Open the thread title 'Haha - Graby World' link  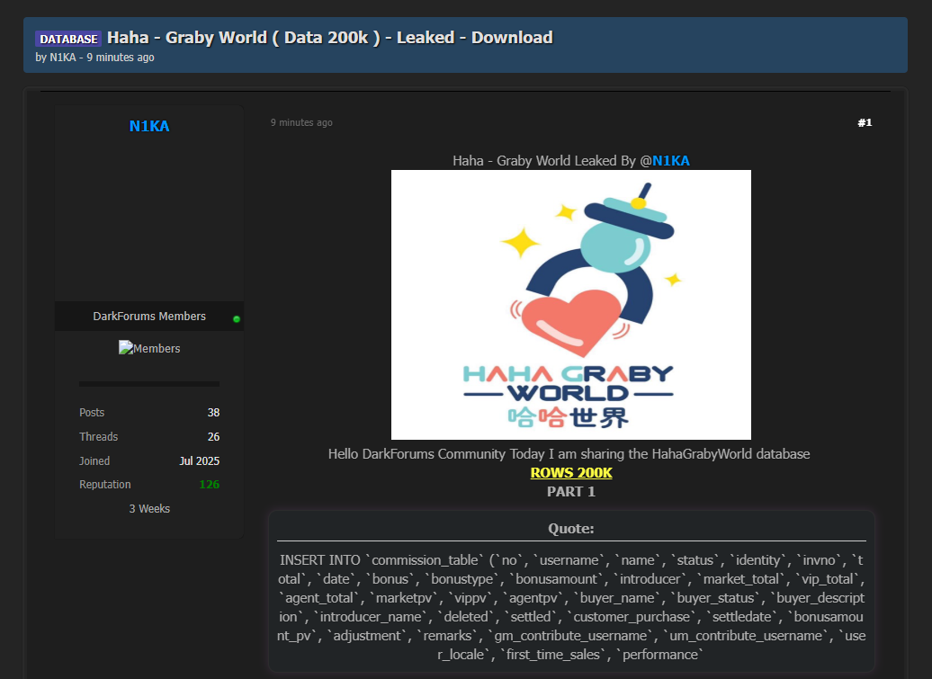[x=330, y=38]
